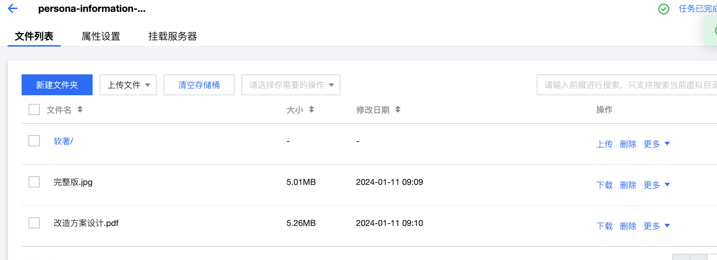
Task: Click the persona-information bucket title
Action: pos(92,8)
